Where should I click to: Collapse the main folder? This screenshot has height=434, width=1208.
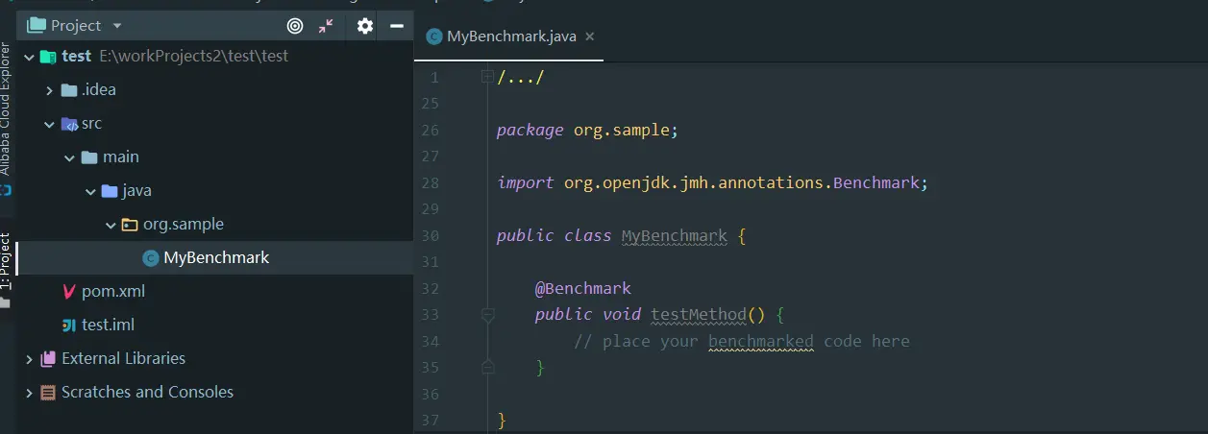point(70,157)
